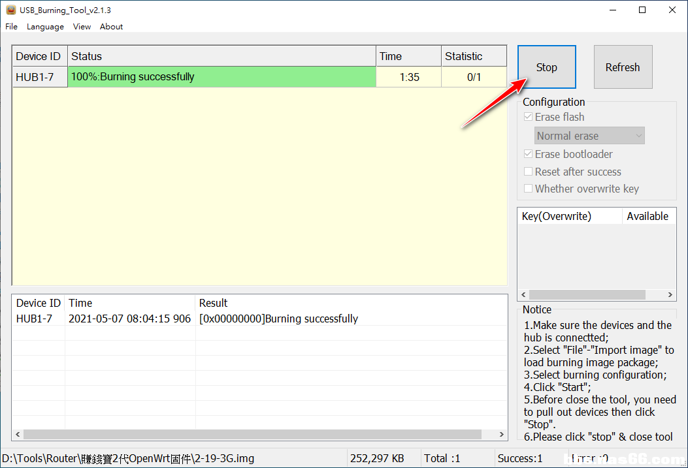
Task: Toggle the Erase bootloader checkbox
Action: click(529, 154)
